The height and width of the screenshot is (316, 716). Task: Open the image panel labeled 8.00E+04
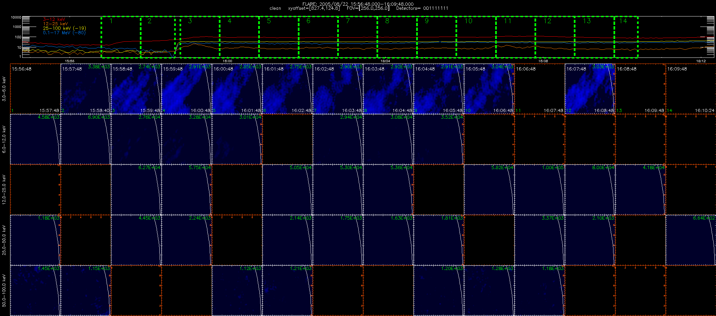590,190
